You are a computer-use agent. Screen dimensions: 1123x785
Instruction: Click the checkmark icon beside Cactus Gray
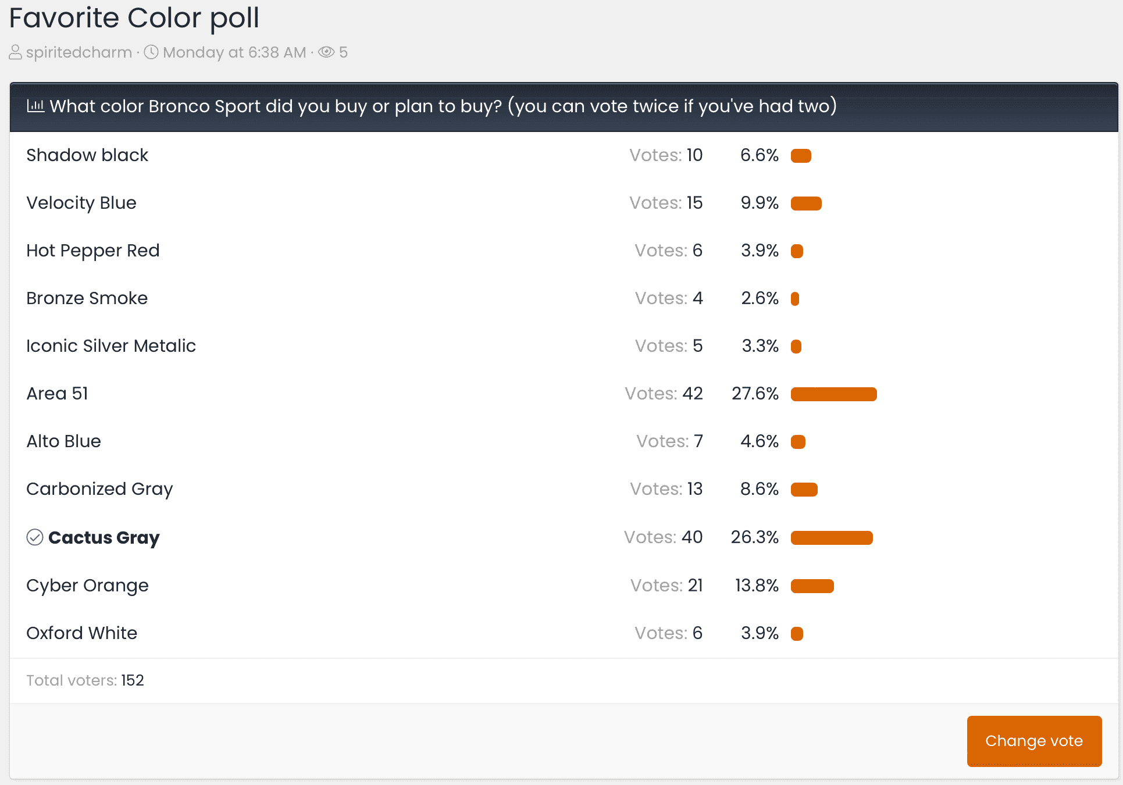pos(35,537)
